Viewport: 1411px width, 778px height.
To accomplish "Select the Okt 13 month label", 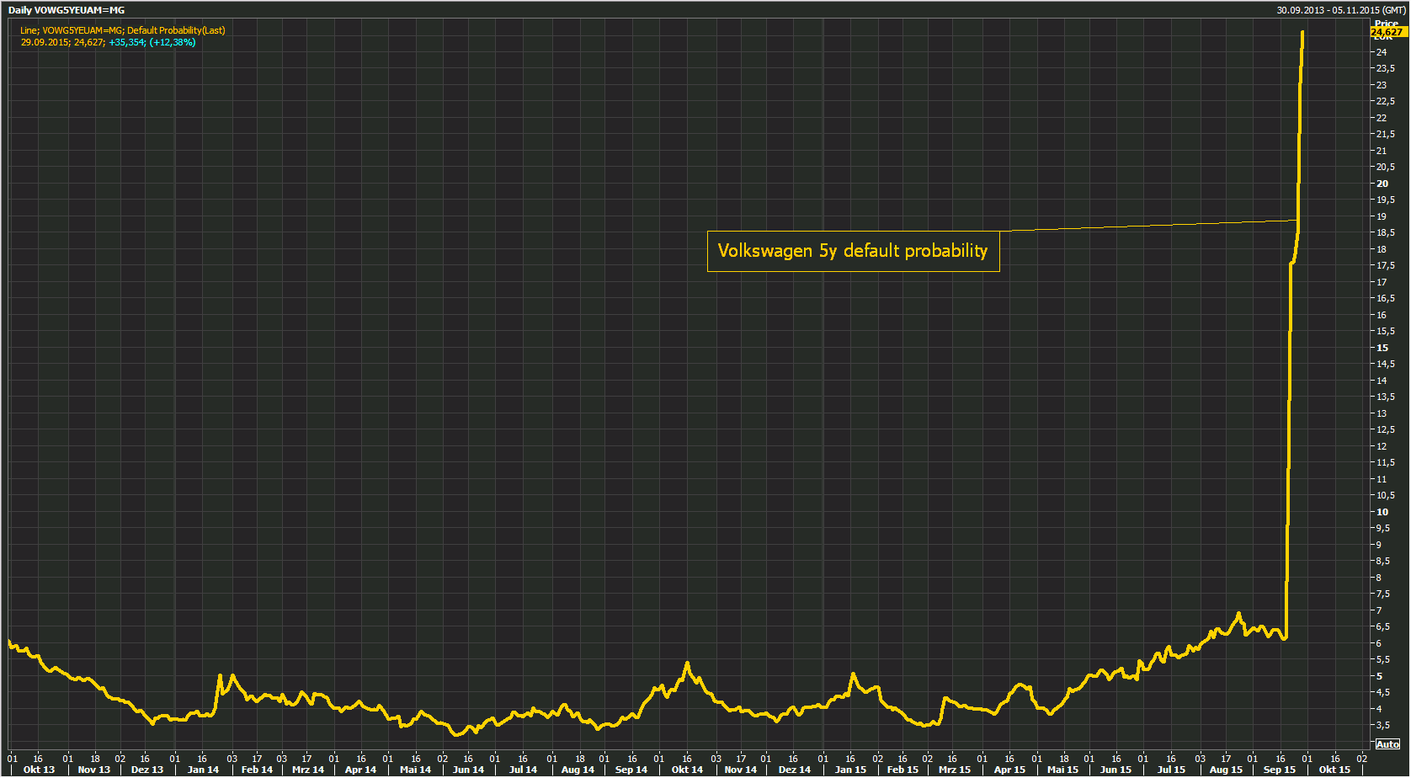I will tap(39, 770).
